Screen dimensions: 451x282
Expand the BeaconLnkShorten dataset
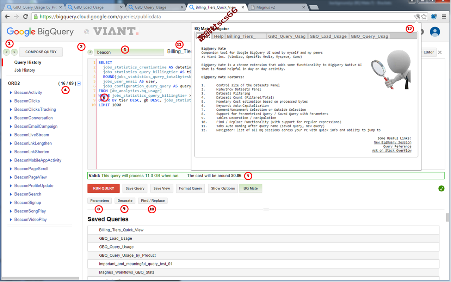pos(11,152)
